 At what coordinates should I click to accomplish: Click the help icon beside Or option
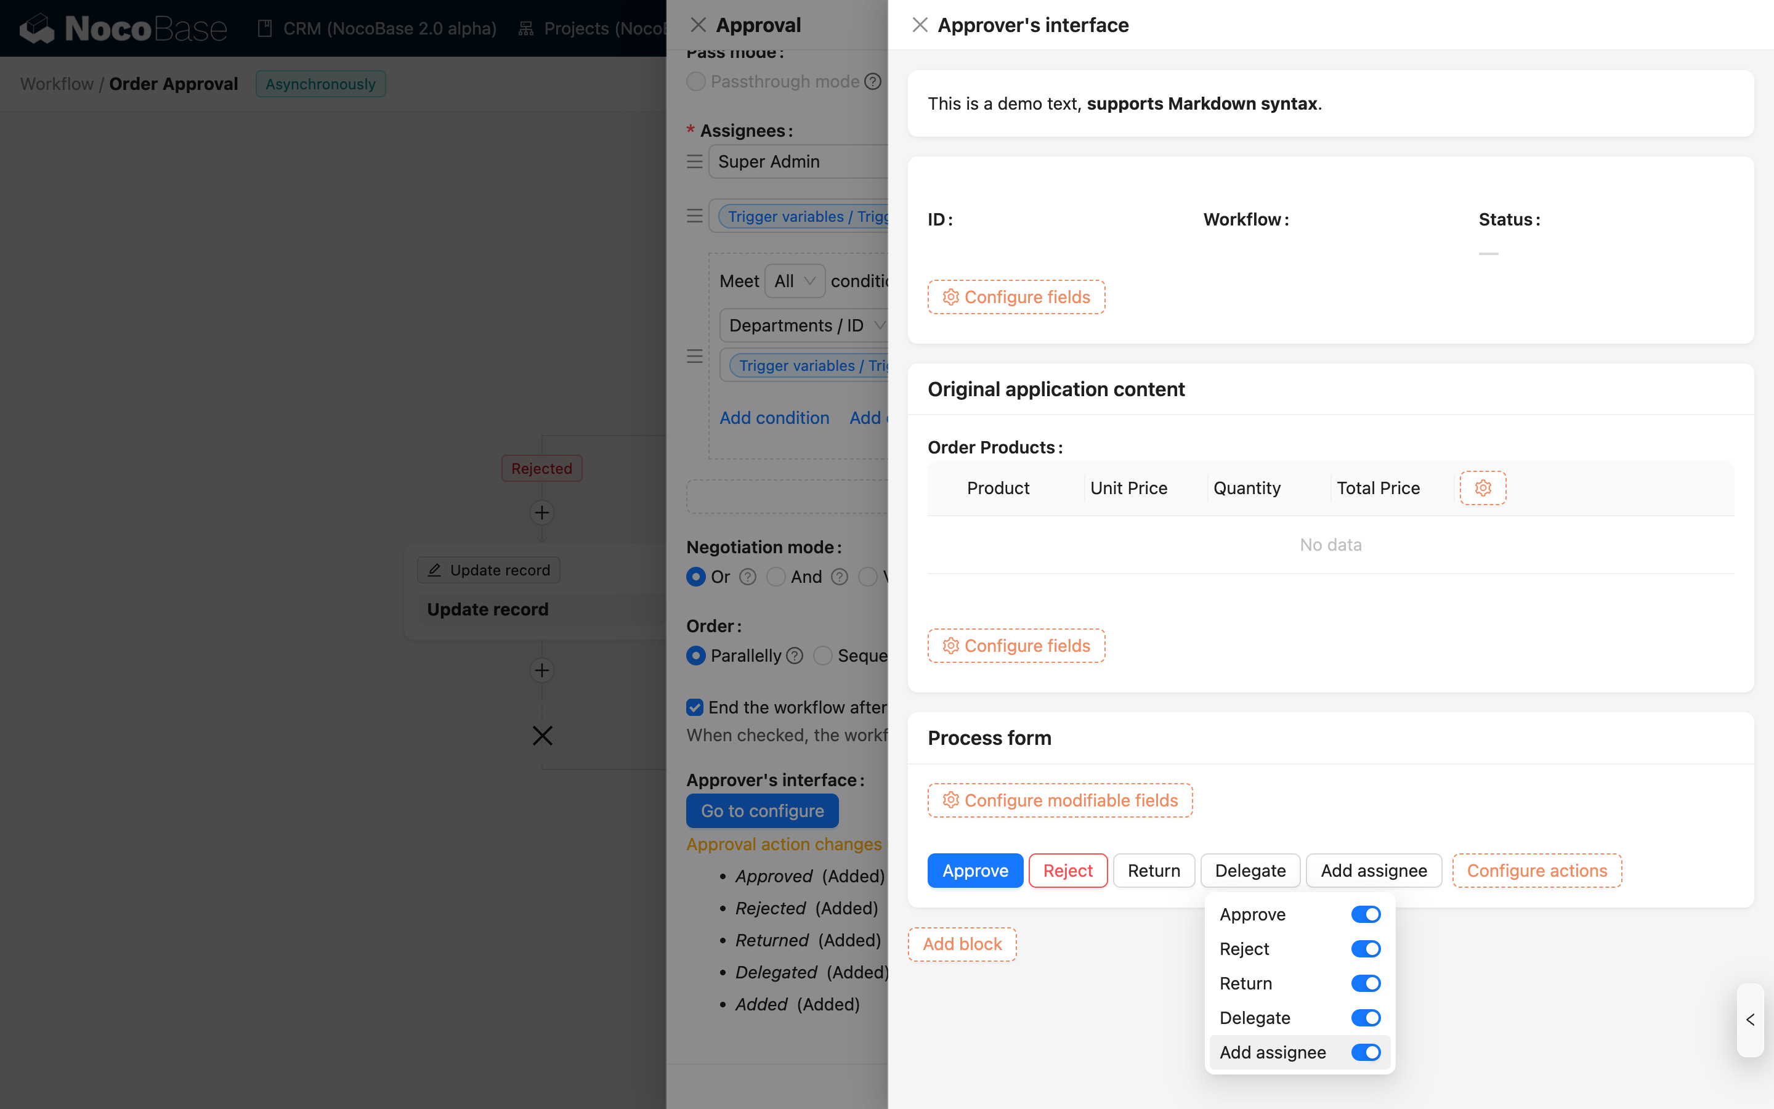click(747, 577)
